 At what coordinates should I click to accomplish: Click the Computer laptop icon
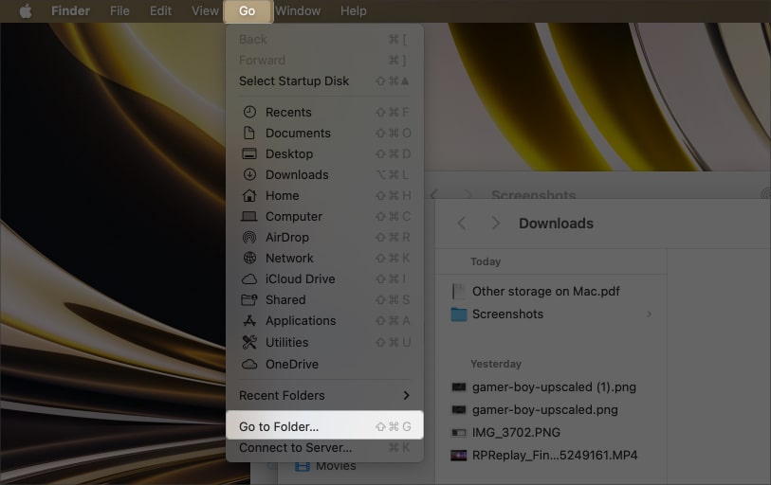(x=249, y=216)
